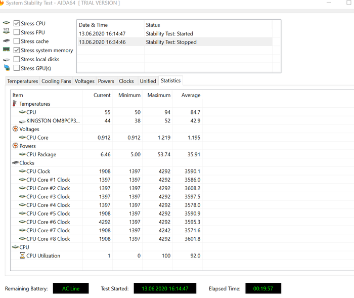The height and width of the screenshot is (298, 354).
Task: Select the KINGSTON OM8PCP3 temperature row
Action: 106,120
